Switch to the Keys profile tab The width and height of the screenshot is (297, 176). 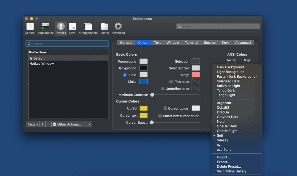coord(226,43)
